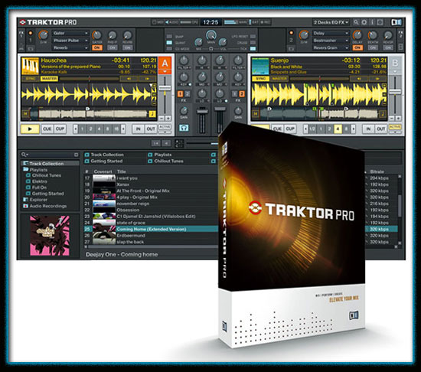Click the deck B letter icon

coord(395,63)
